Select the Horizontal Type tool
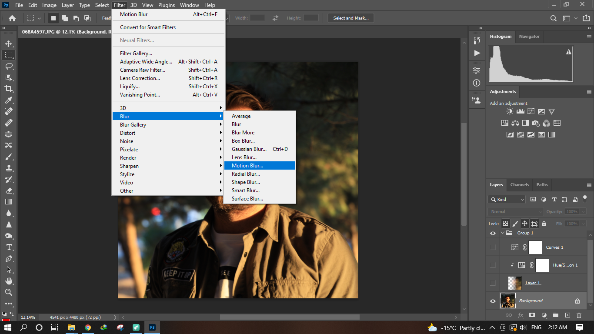Screen dimensions: 594x334 (8, 247)
